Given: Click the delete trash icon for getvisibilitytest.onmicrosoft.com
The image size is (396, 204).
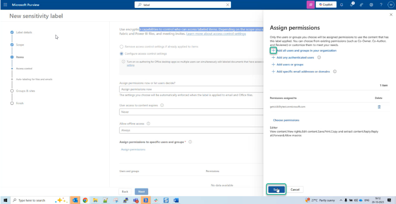Looking at the screenshot, I should (x=379, y=107).
